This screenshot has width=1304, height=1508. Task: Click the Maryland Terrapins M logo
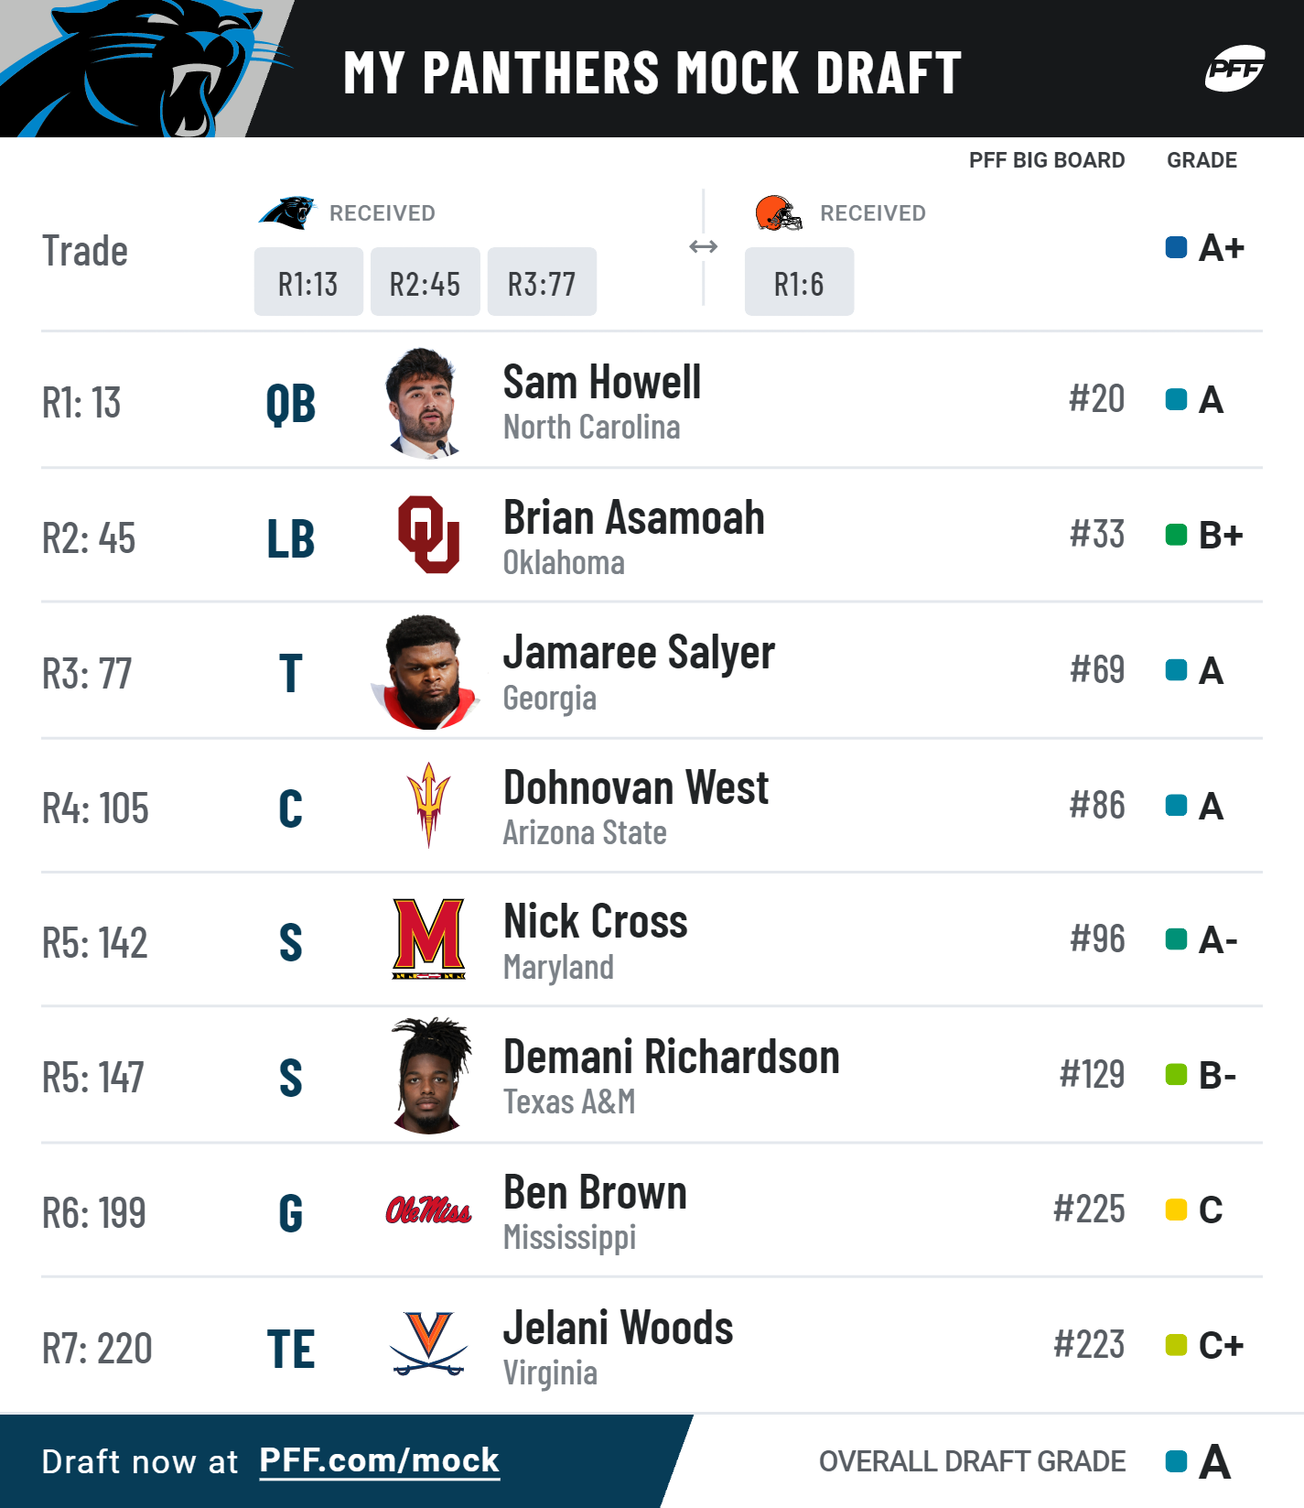click(x=428, y=938)
